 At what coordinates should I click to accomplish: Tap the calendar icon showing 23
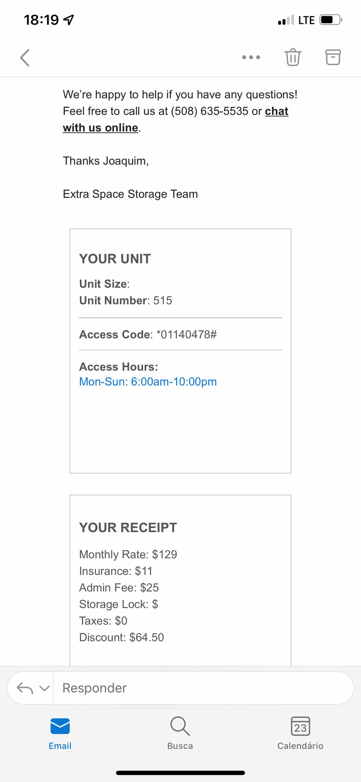[300, 726]
